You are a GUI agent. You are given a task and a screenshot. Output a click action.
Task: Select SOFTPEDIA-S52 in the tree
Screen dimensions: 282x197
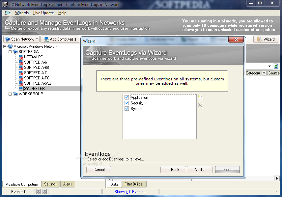tap(38, 83)
